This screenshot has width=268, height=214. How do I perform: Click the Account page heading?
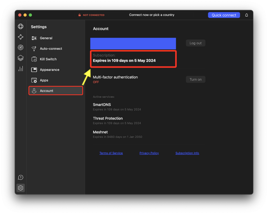(x=101, y=29)
